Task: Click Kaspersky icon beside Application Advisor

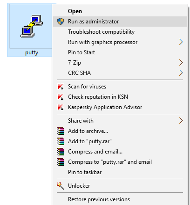Action: [x=61, y=107]
